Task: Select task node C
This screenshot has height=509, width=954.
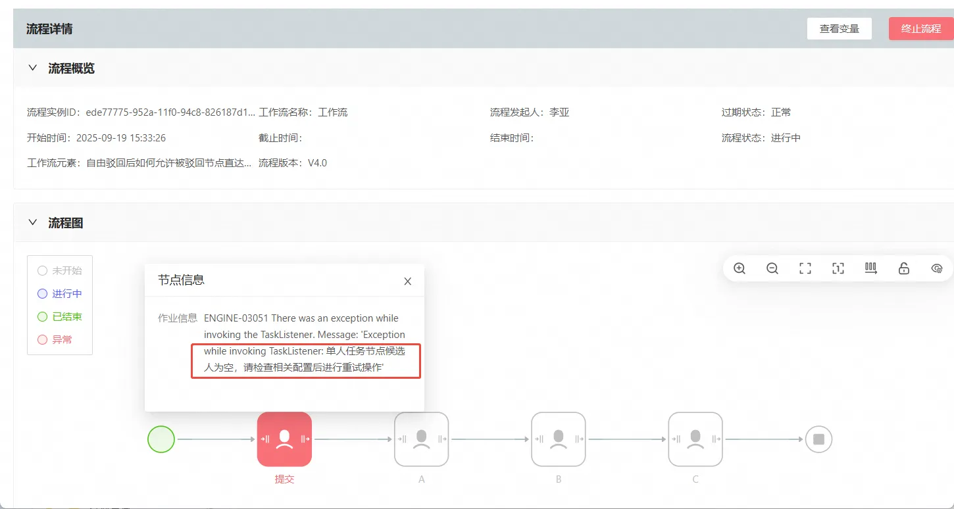Action: [695, 439]
